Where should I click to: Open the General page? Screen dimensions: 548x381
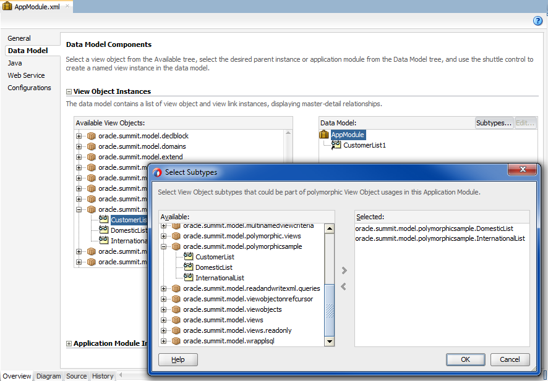pyautogui.click(x=19, y=38)
